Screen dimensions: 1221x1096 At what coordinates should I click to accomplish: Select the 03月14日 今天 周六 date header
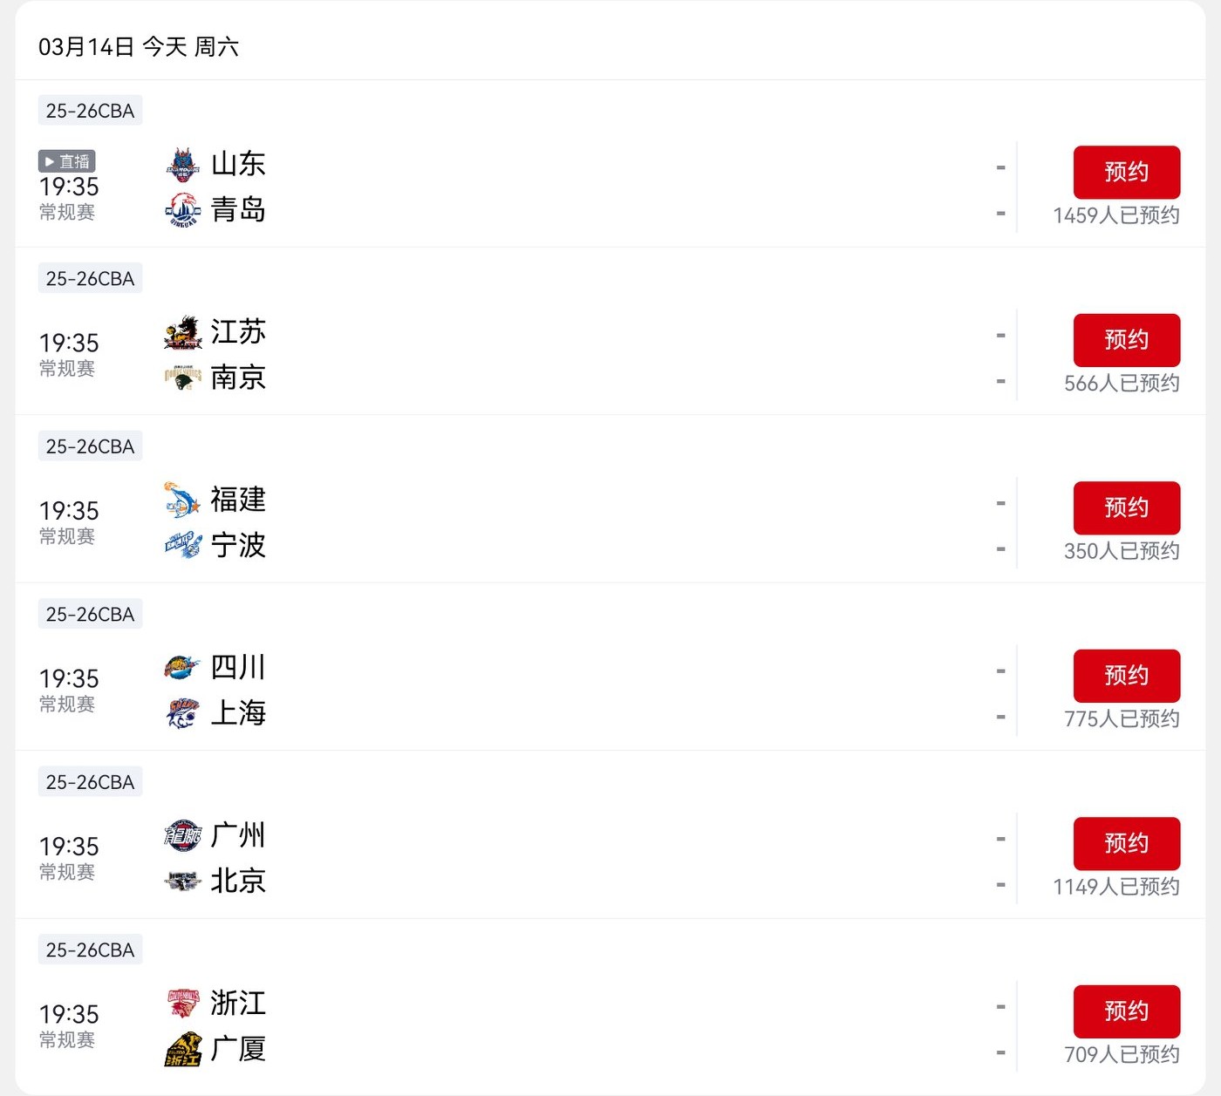[139, 47]
